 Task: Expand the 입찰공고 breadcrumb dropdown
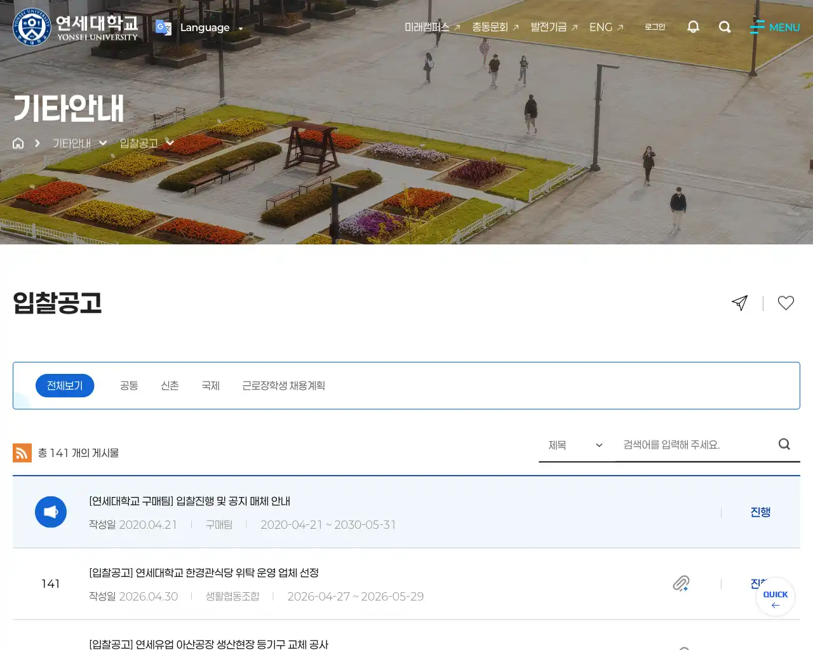[147, 143]
